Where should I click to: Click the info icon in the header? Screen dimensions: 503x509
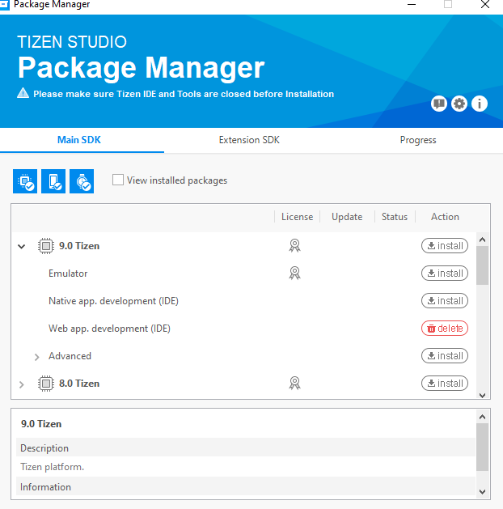pos(480,104)
